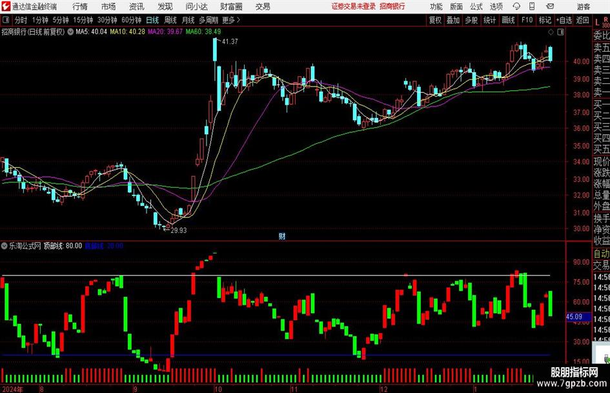Image resolution: width=610 pixels, height=393 pixels.
Task: Open the mobile phone icon in title bar
Action: click(x=532, y=6)
